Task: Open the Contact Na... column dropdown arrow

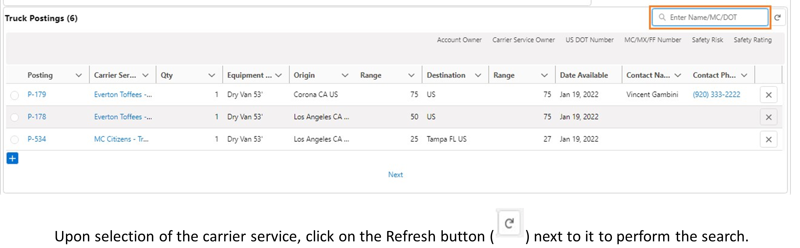Action: (678, 75)
